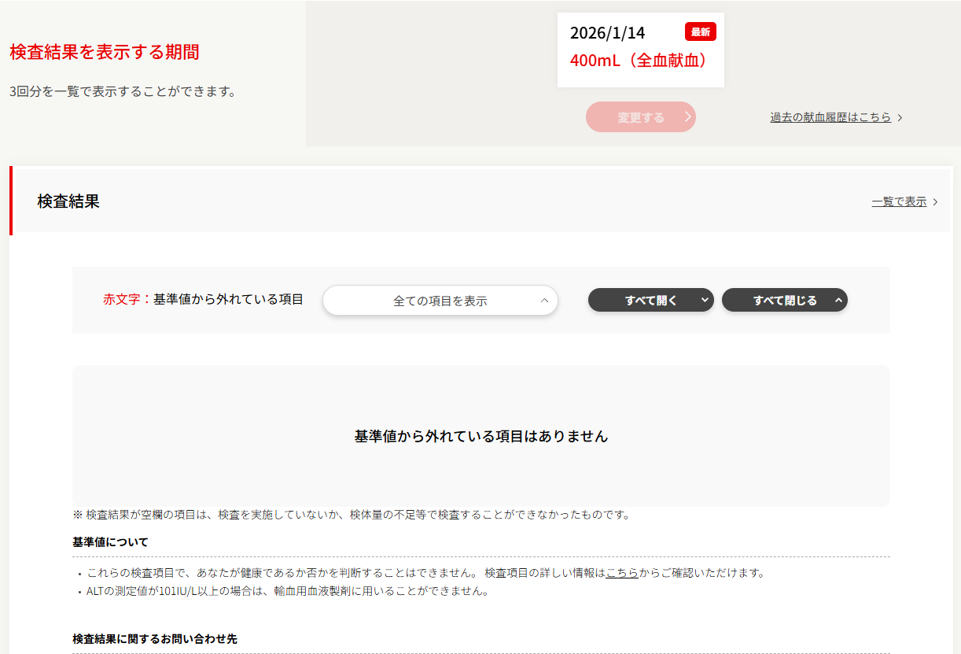Viewport: 961px width, 654px height.
Task: Click the chevron next to 一覧で表示
Action: coord(935,202)
